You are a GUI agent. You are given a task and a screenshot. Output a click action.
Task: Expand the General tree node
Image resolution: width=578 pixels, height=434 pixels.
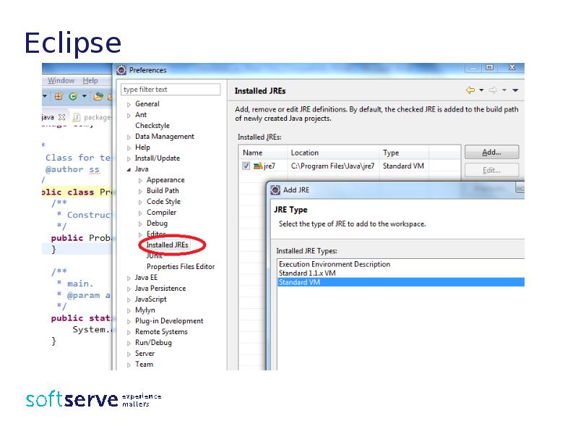(129, 105)
